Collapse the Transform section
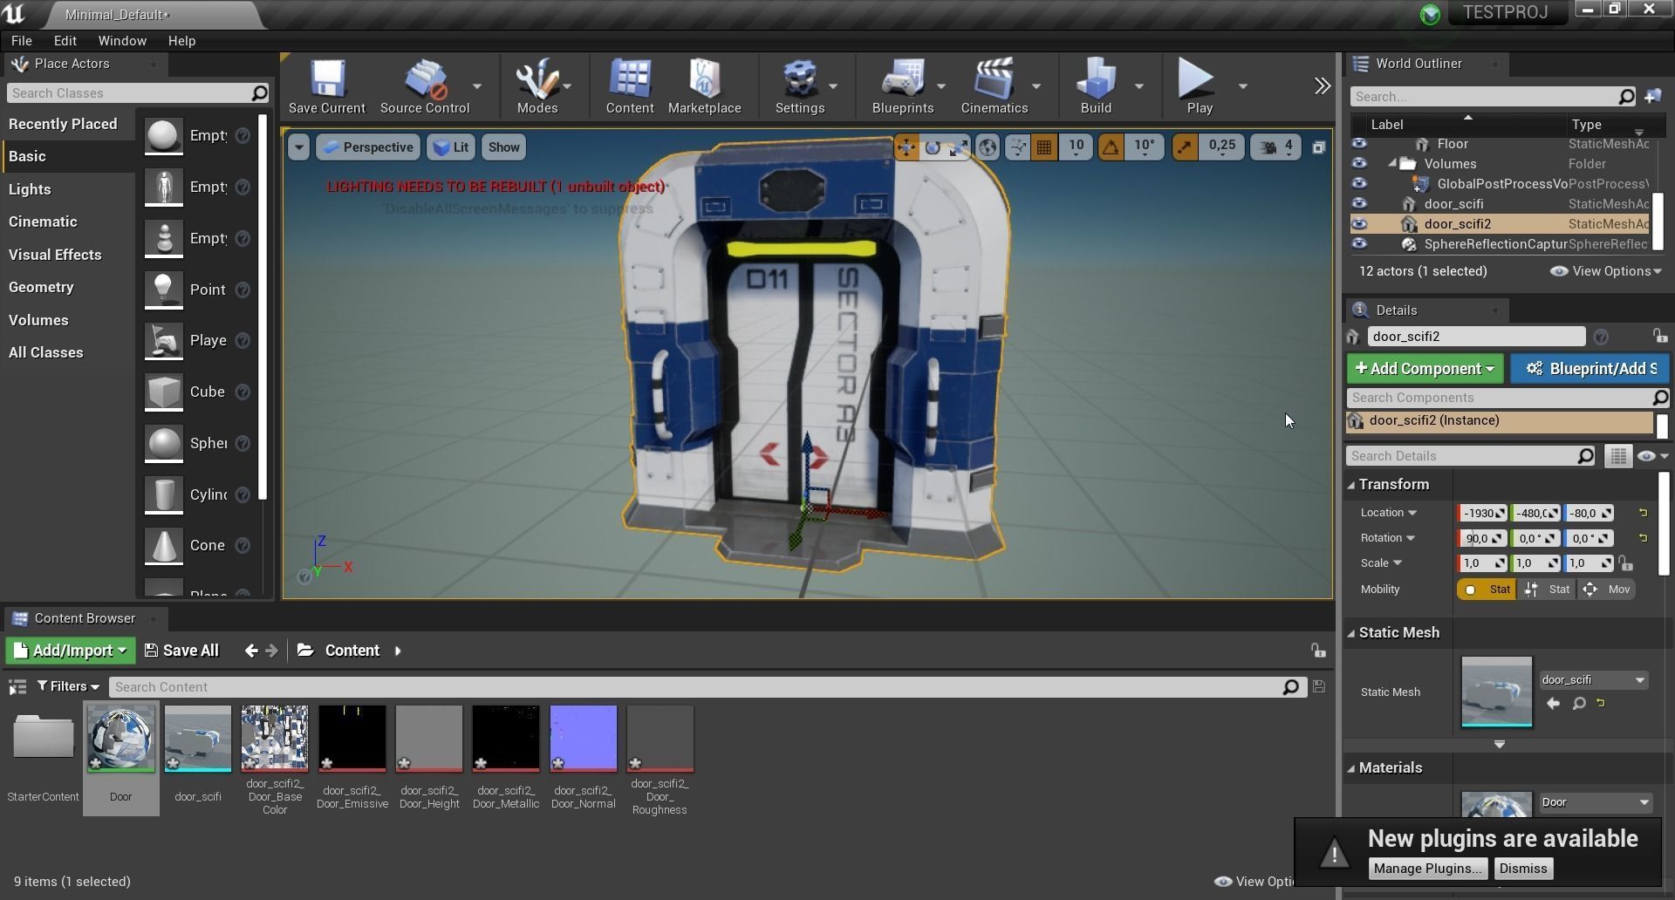The height and width of the screenshot is (900, 1675). pyautogui.click(x=1351, y=485)
